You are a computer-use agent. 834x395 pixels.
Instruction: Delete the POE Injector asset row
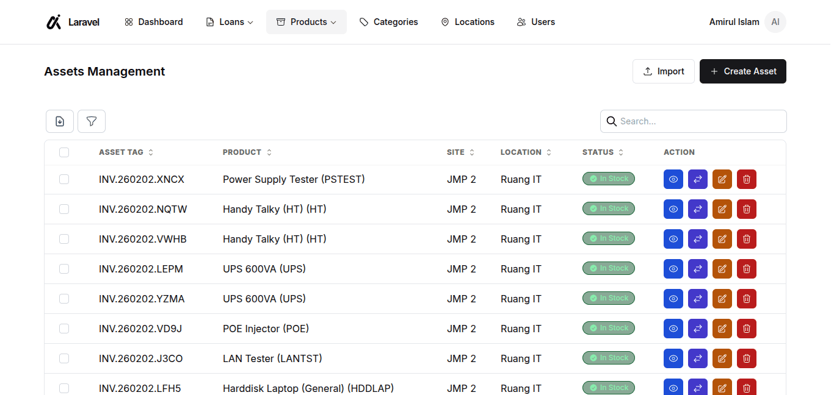click(x=746, y=328)
